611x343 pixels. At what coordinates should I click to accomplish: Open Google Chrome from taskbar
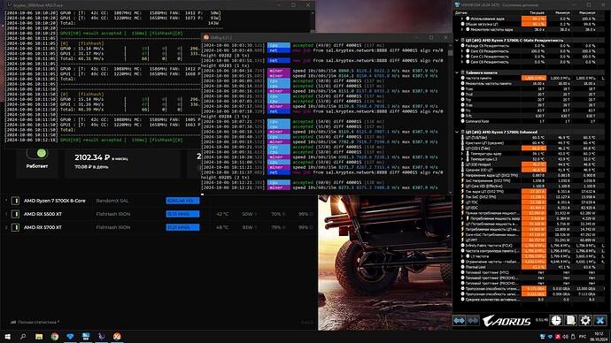point(55,337)
